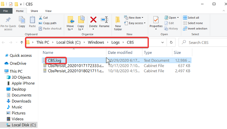Sort by the Size column header

click(x=177, y=53)
